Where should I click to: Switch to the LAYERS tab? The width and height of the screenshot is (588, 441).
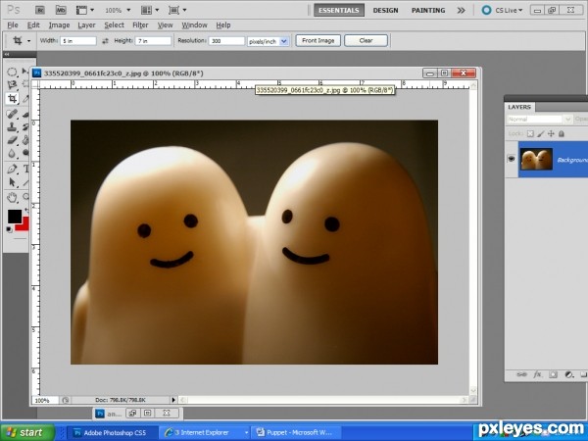pos(519,107)
